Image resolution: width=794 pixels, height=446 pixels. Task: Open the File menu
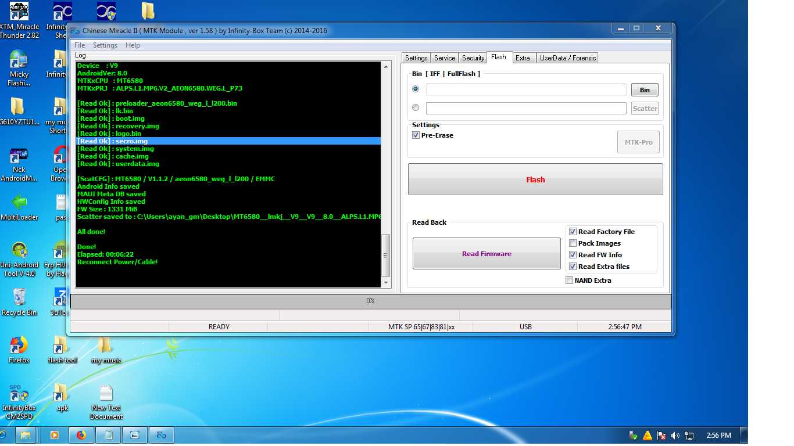tap(80, 45)
